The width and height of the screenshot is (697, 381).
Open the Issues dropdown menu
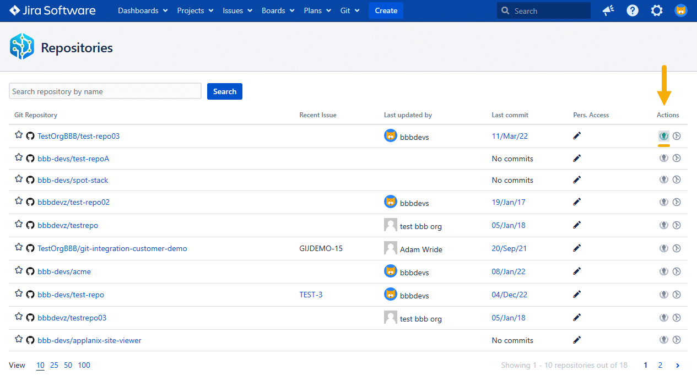(x=237, y=10)
